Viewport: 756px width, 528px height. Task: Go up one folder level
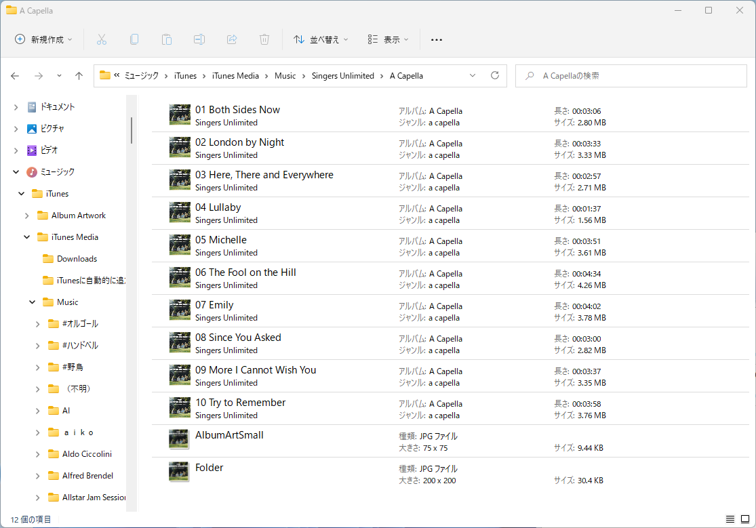tap(79, 76)
